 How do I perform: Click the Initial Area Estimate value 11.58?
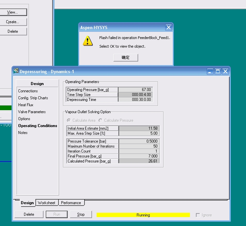coord(139,128)
